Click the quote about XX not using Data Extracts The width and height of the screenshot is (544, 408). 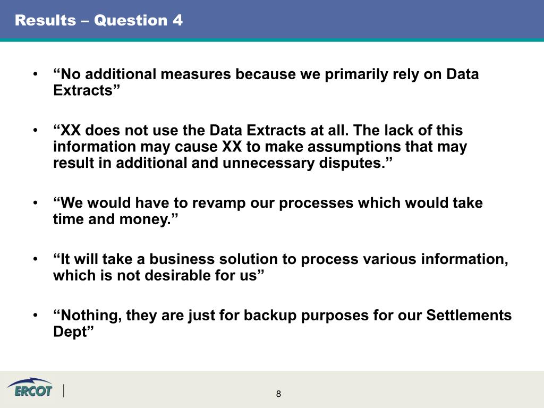pyautogui.click(x=260, y=147)
